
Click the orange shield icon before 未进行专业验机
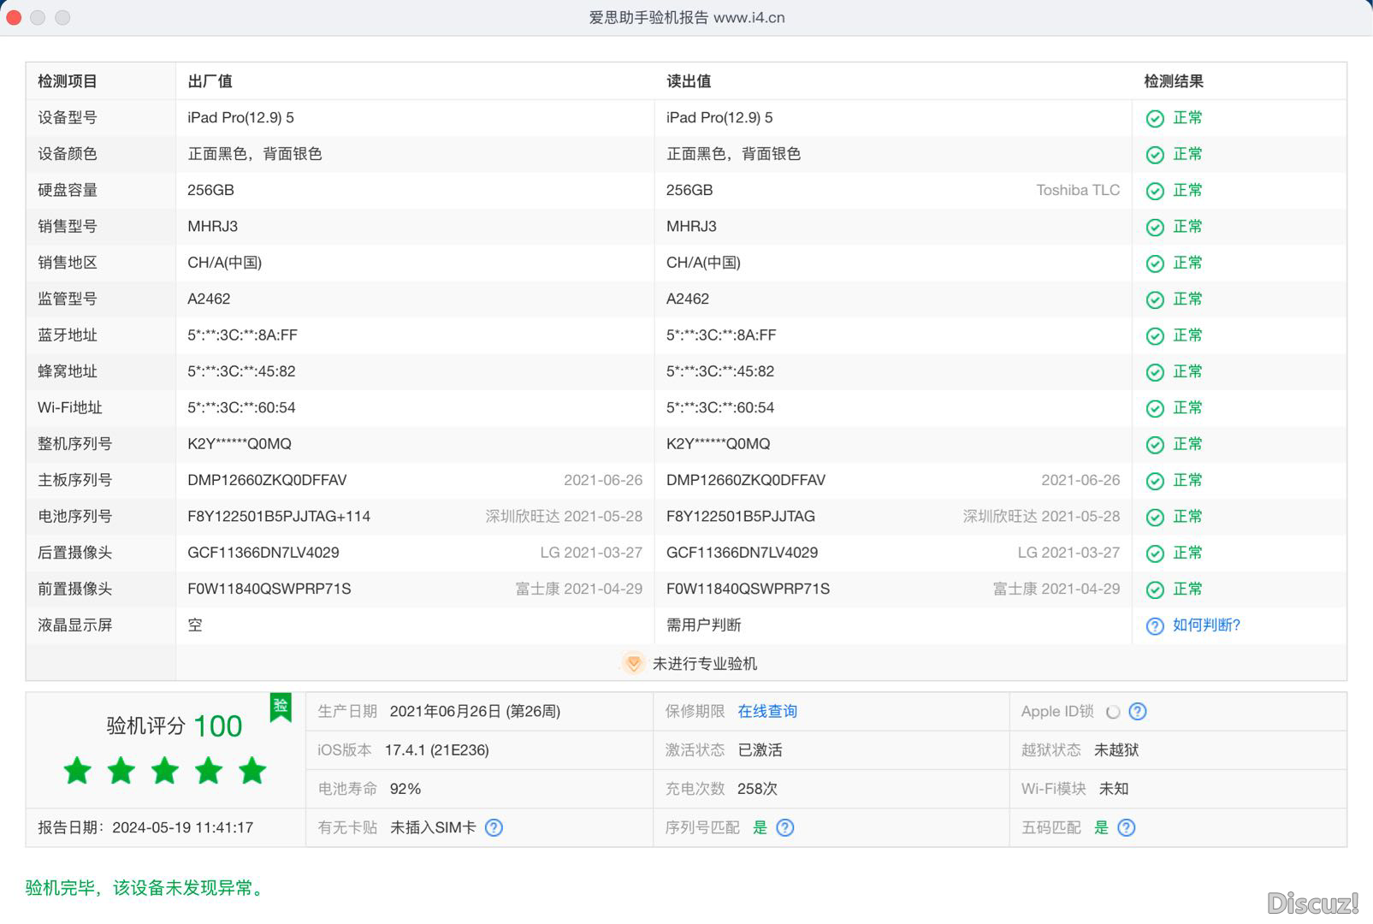tap(633, 663)
